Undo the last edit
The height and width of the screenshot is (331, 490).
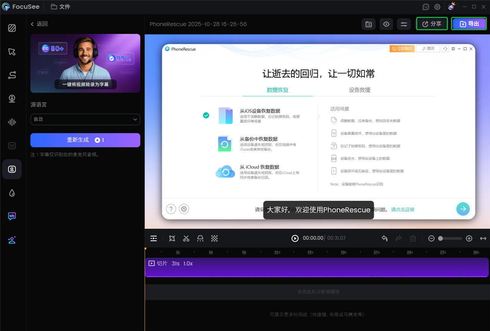(x=385, y=238)
